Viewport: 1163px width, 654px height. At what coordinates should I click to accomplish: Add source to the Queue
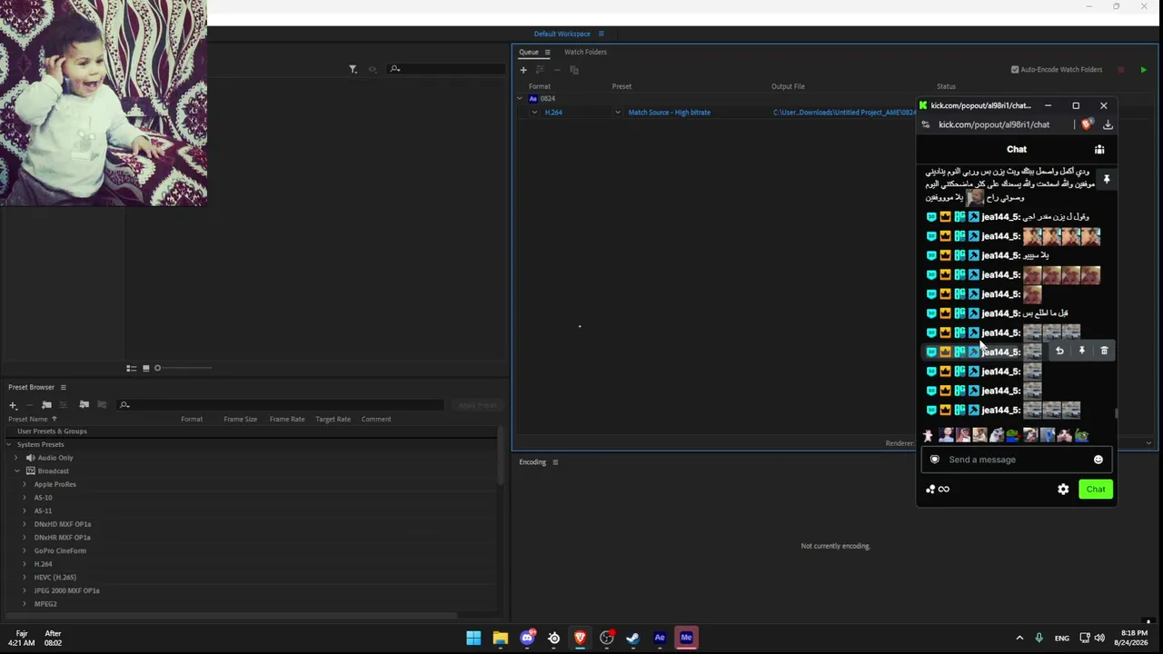point(523,70)
